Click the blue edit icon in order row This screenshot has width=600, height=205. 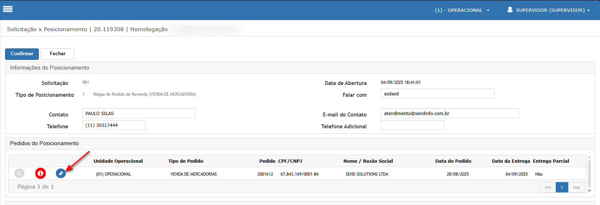61,173
